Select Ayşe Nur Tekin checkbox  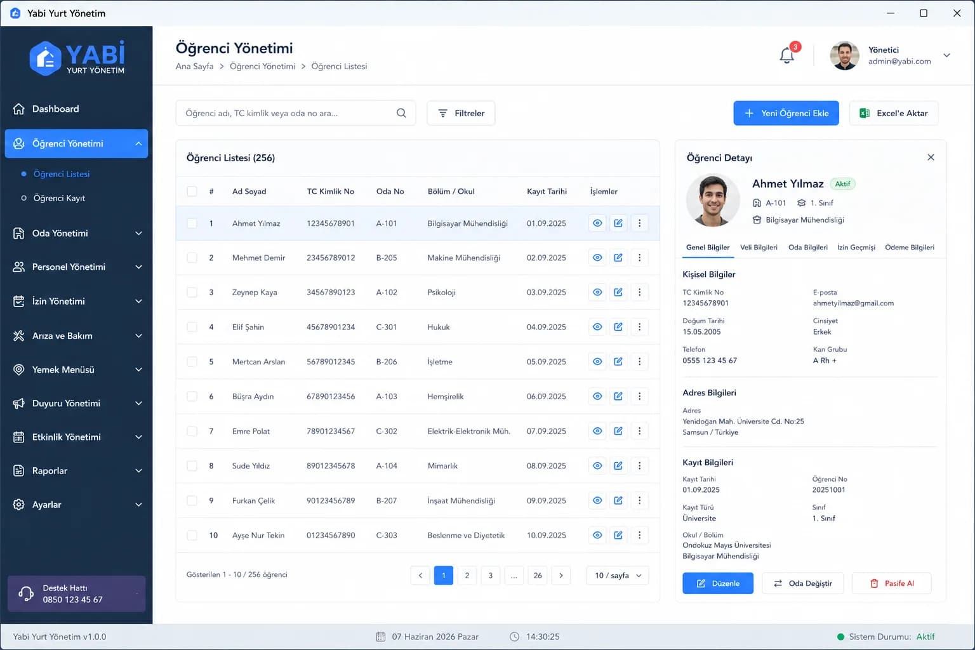tap(192, 535)
